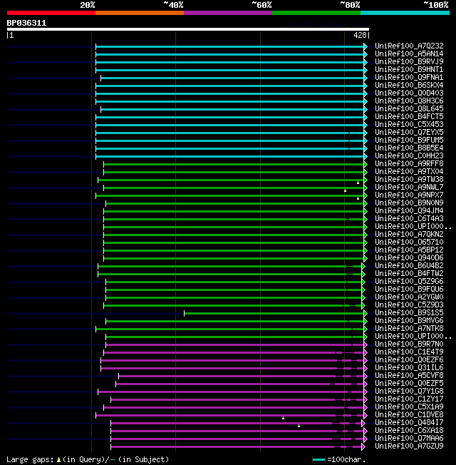Select UniRef100_Q0EZF5 label
Screen dimensions: 456x465
pyautogui.click(x=409, y=384)
